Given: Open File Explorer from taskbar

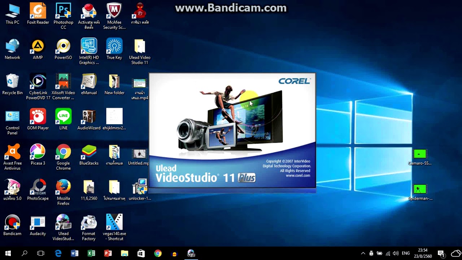Looking at the screenshot, I should (125, 253).
